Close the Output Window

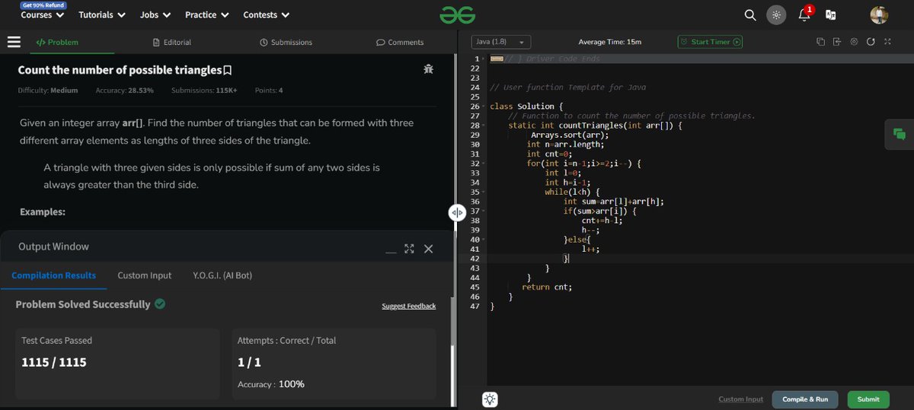coord(428,249)
